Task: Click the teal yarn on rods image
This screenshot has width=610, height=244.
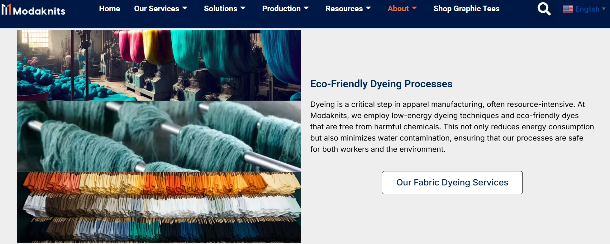Action: (159, 136)
